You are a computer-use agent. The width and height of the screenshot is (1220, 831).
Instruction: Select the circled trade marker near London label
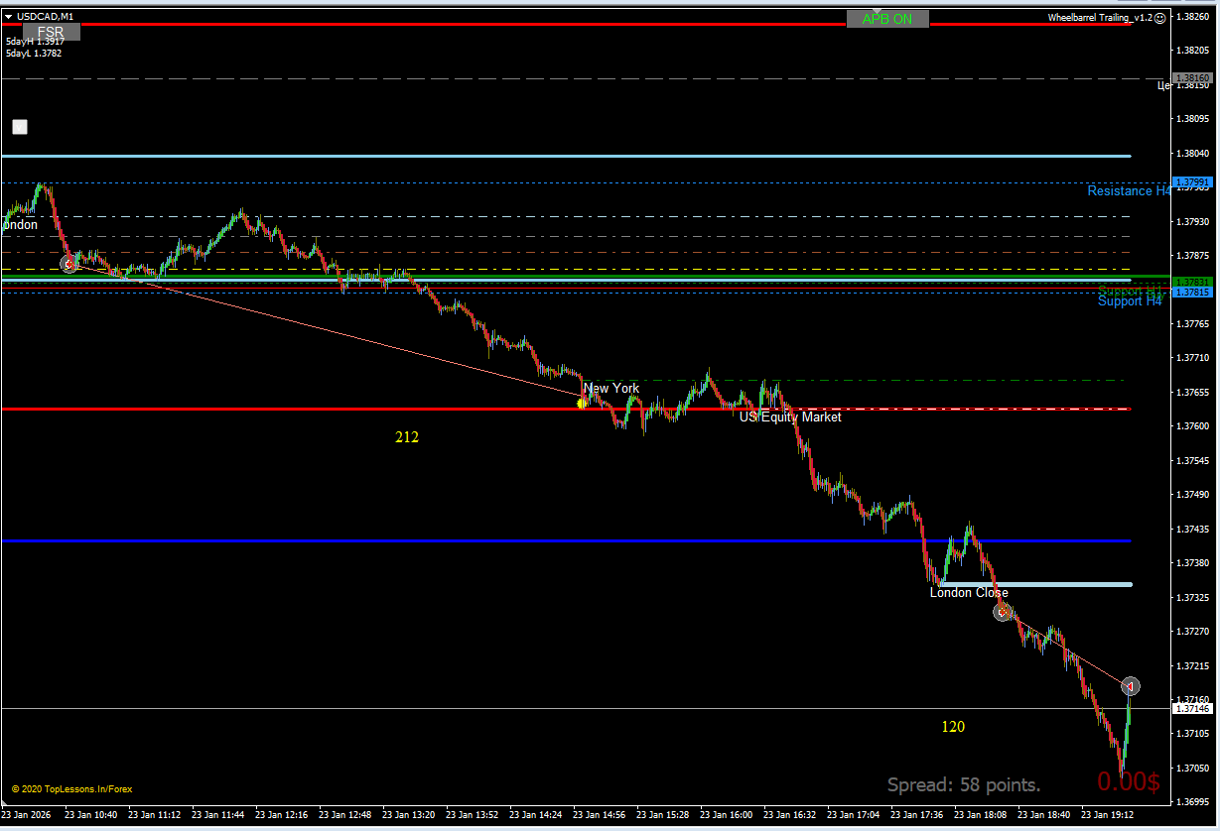point(68,264)
